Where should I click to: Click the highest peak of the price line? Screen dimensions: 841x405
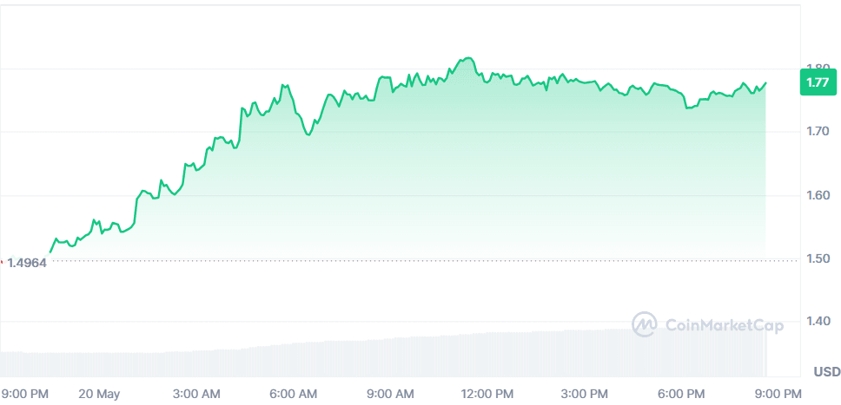[469, 58]
